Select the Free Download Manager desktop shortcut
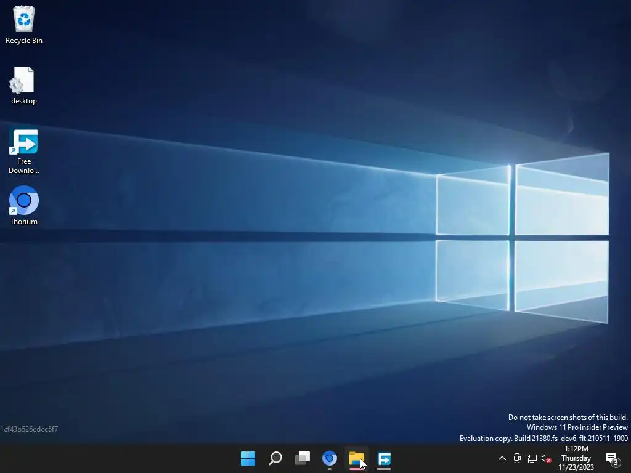 tap(24, 152)
